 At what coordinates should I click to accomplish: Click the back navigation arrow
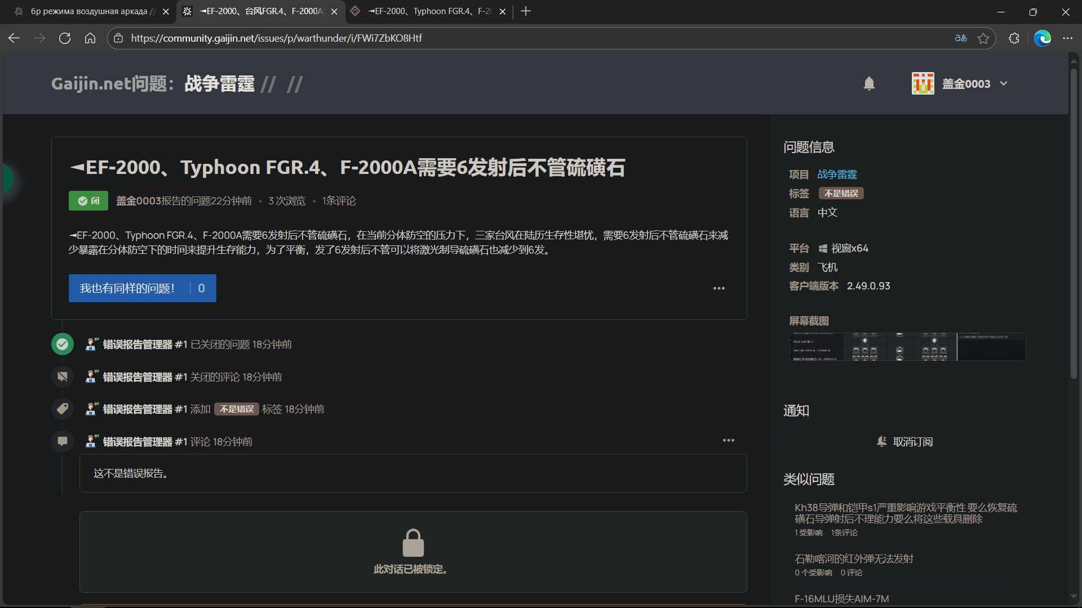click(15, 38)
